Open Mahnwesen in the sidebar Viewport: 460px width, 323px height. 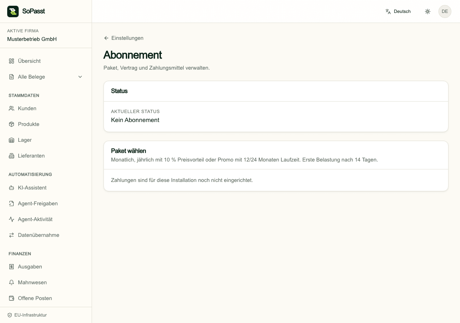(x=46, y=282)
